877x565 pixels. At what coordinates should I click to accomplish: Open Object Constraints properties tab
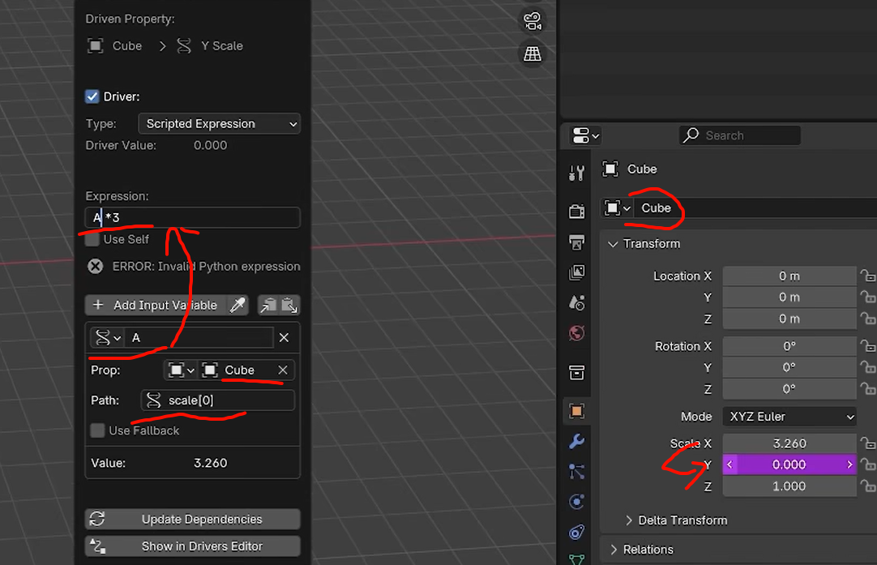click(x=576, y=532)
